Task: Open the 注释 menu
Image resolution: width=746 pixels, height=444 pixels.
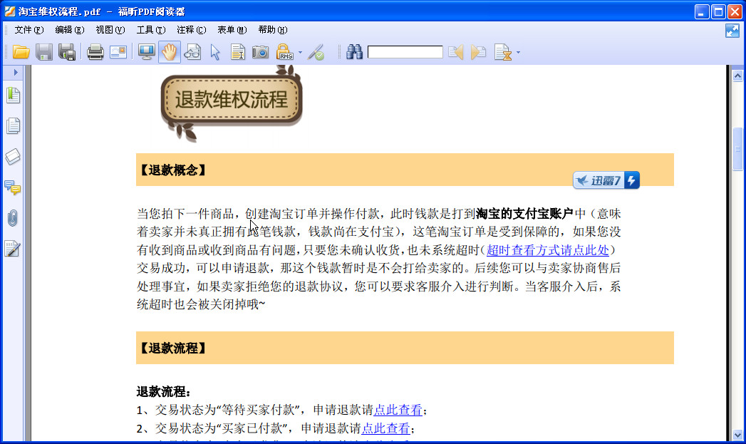Action: pyautogui.click(x=191, y=30)
